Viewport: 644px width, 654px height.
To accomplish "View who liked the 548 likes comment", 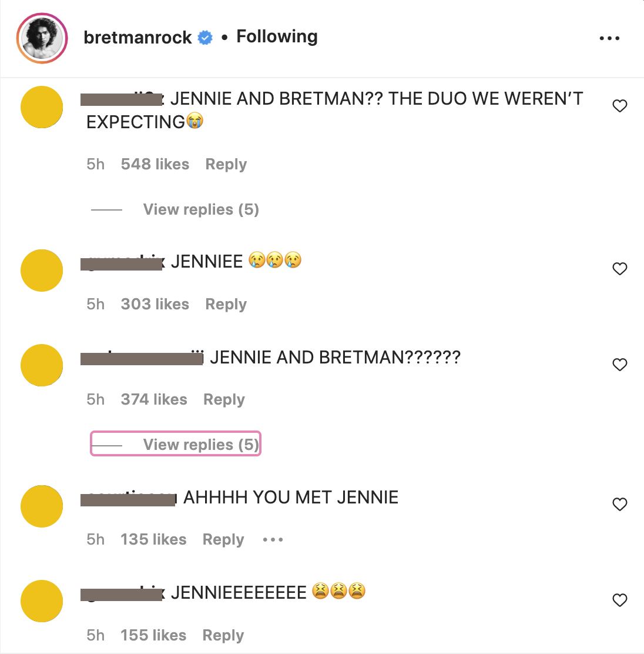I will point(155,164).
